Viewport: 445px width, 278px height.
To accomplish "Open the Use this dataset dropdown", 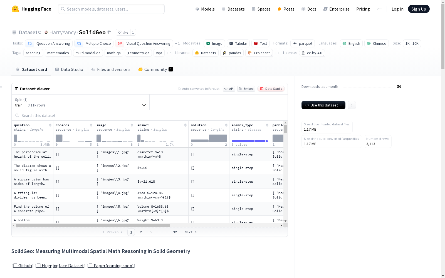I will [x=323, y=105].
